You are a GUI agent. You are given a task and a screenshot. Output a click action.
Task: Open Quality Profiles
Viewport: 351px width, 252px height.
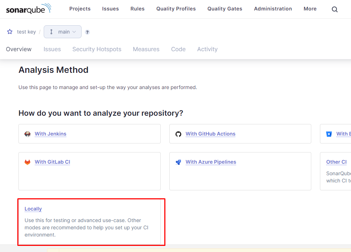tap(176, 9)
